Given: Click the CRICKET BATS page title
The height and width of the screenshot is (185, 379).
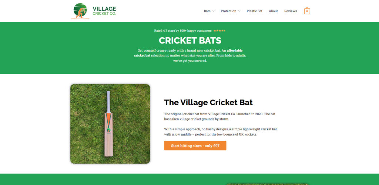Looking at the screenshot, I should [x=190, y=41].
